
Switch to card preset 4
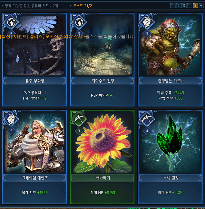[x=190, y=6]
